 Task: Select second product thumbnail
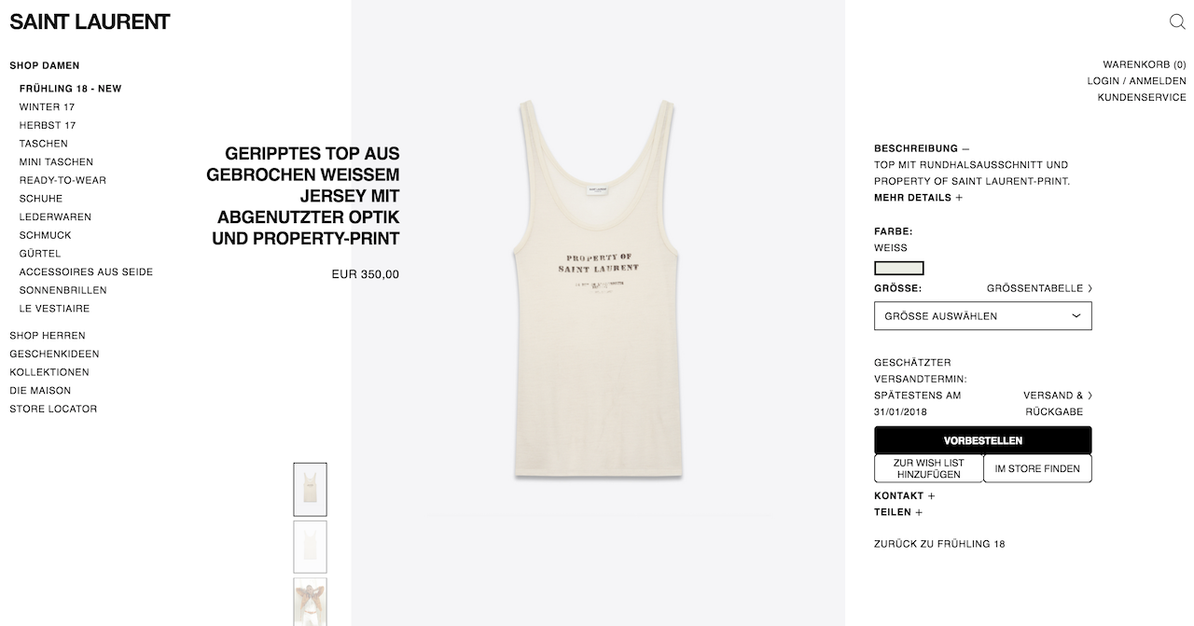(x=310, y=547)
